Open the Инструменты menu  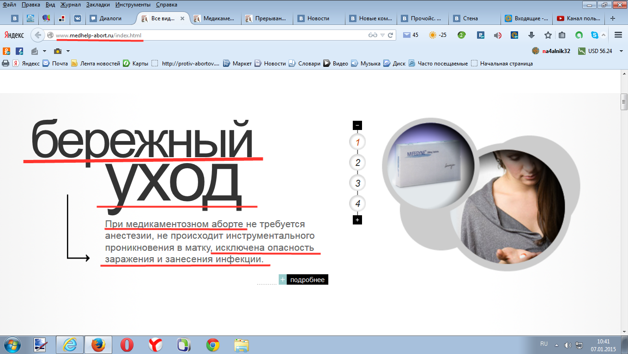tap(134, 5)
